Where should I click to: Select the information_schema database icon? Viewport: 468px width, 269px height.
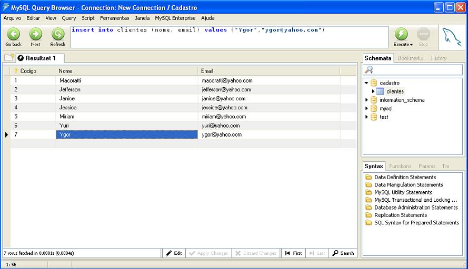374,100
